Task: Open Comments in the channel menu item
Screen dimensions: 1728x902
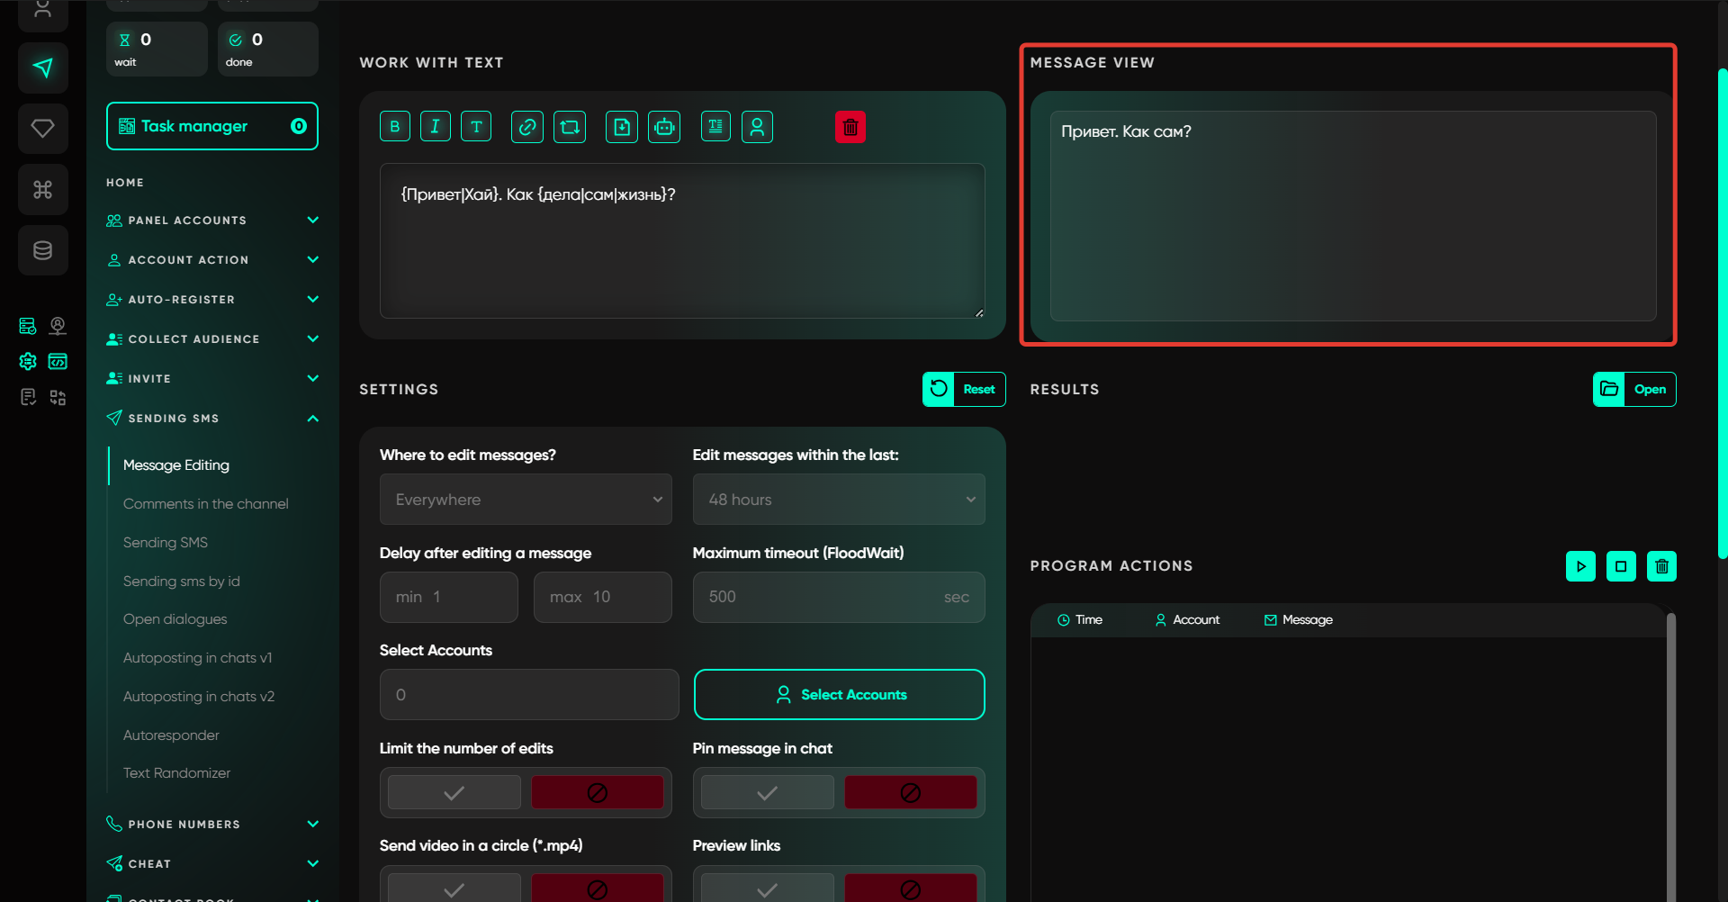Action: pos(205,504)
